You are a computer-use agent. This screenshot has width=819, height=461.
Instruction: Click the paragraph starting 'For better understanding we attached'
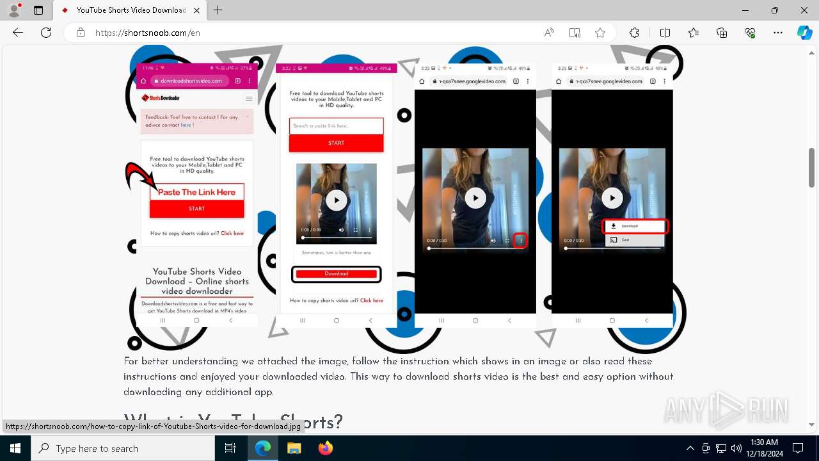[399, 376]
